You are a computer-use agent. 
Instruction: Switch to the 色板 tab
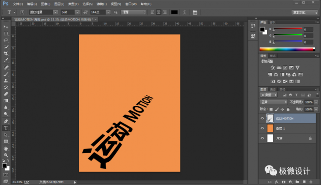pos(272,22)
